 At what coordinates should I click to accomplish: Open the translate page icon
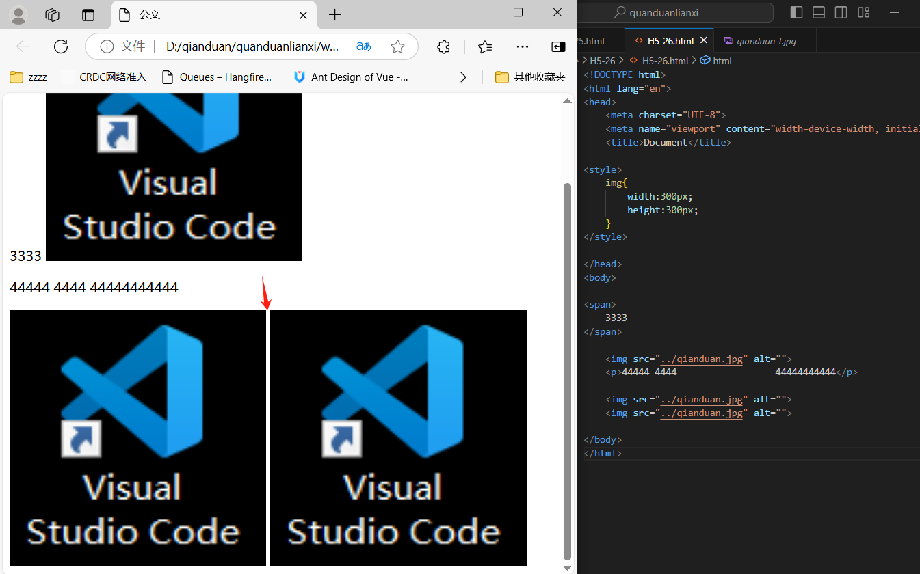(364, 46)
